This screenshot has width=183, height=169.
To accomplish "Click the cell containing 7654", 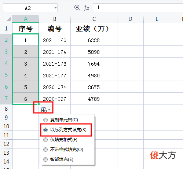I will (x=94, y=64).
